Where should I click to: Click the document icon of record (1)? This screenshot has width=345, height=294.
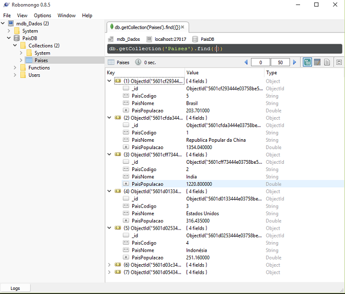point(118,81)
